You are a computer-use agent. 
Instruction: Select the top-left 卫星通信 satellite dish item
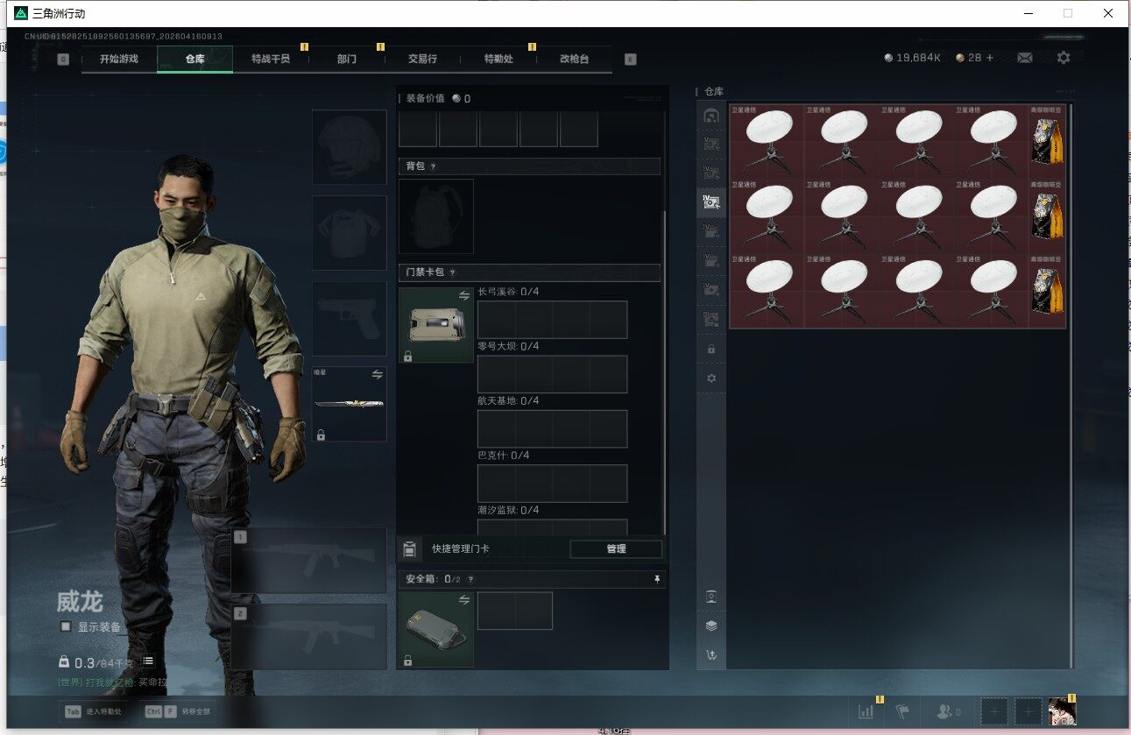tap(767, 142)
